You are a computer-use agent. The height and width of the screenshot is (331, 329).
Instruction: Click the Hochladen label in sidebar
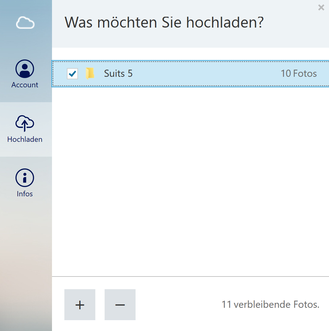click(x=25, y=139)
